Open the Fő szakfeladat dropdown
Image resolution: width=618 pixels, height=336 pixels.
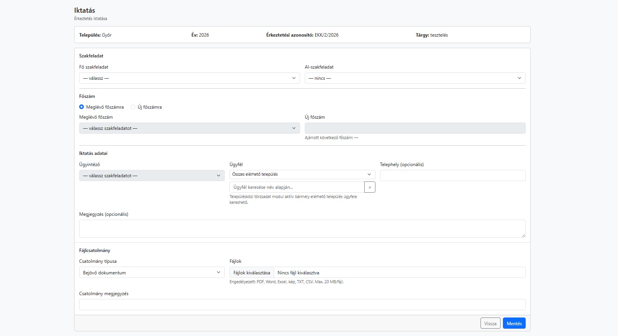(x=189, y=78)
